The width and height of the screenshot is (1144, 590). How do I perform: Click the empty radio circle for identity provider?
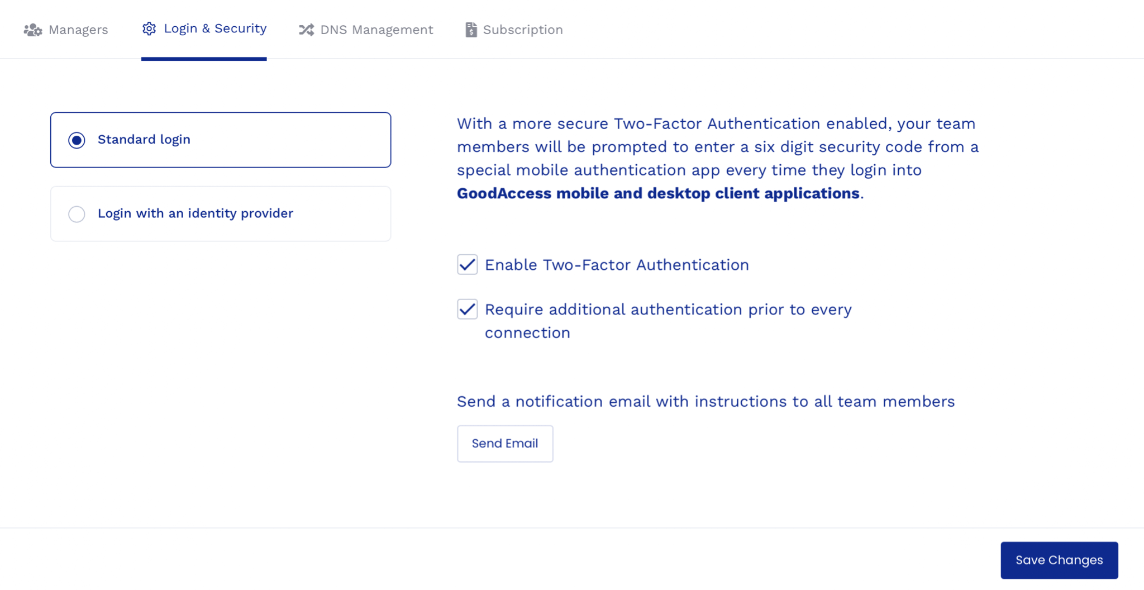[x=77, y=214]
